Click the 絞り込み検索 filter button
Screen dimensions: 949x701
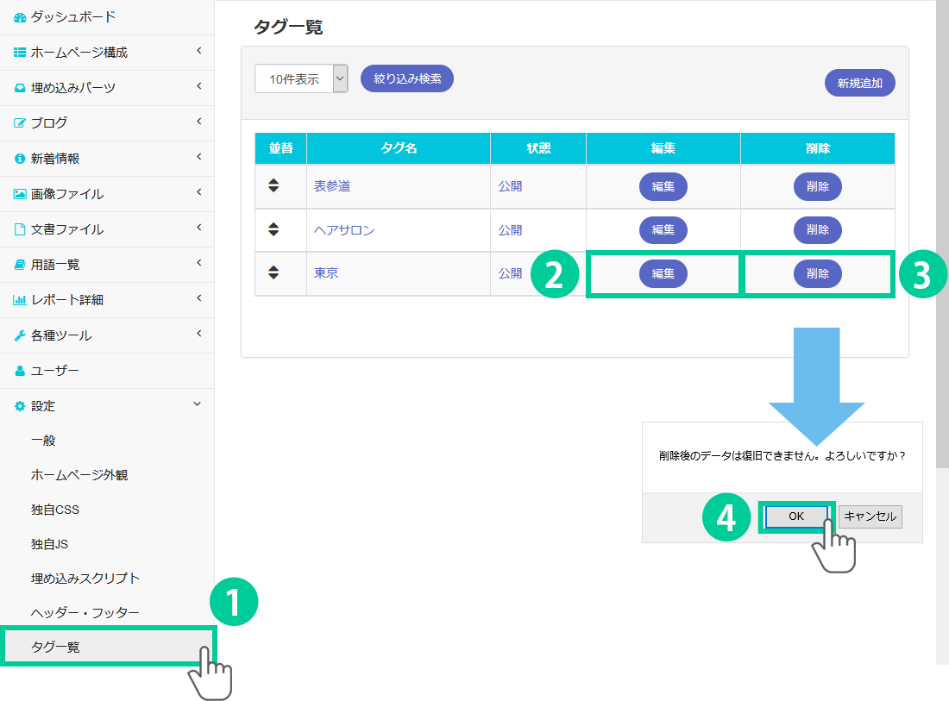coord(407,78)
